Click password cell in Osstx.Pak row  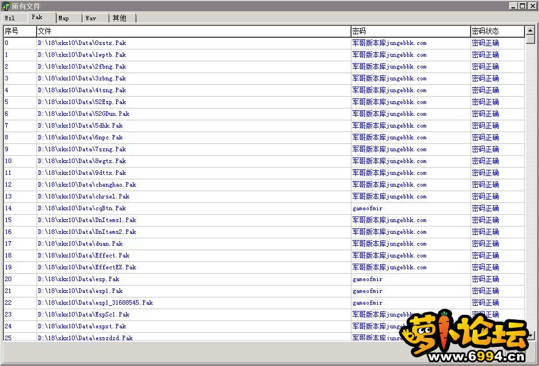coord(411,43)
